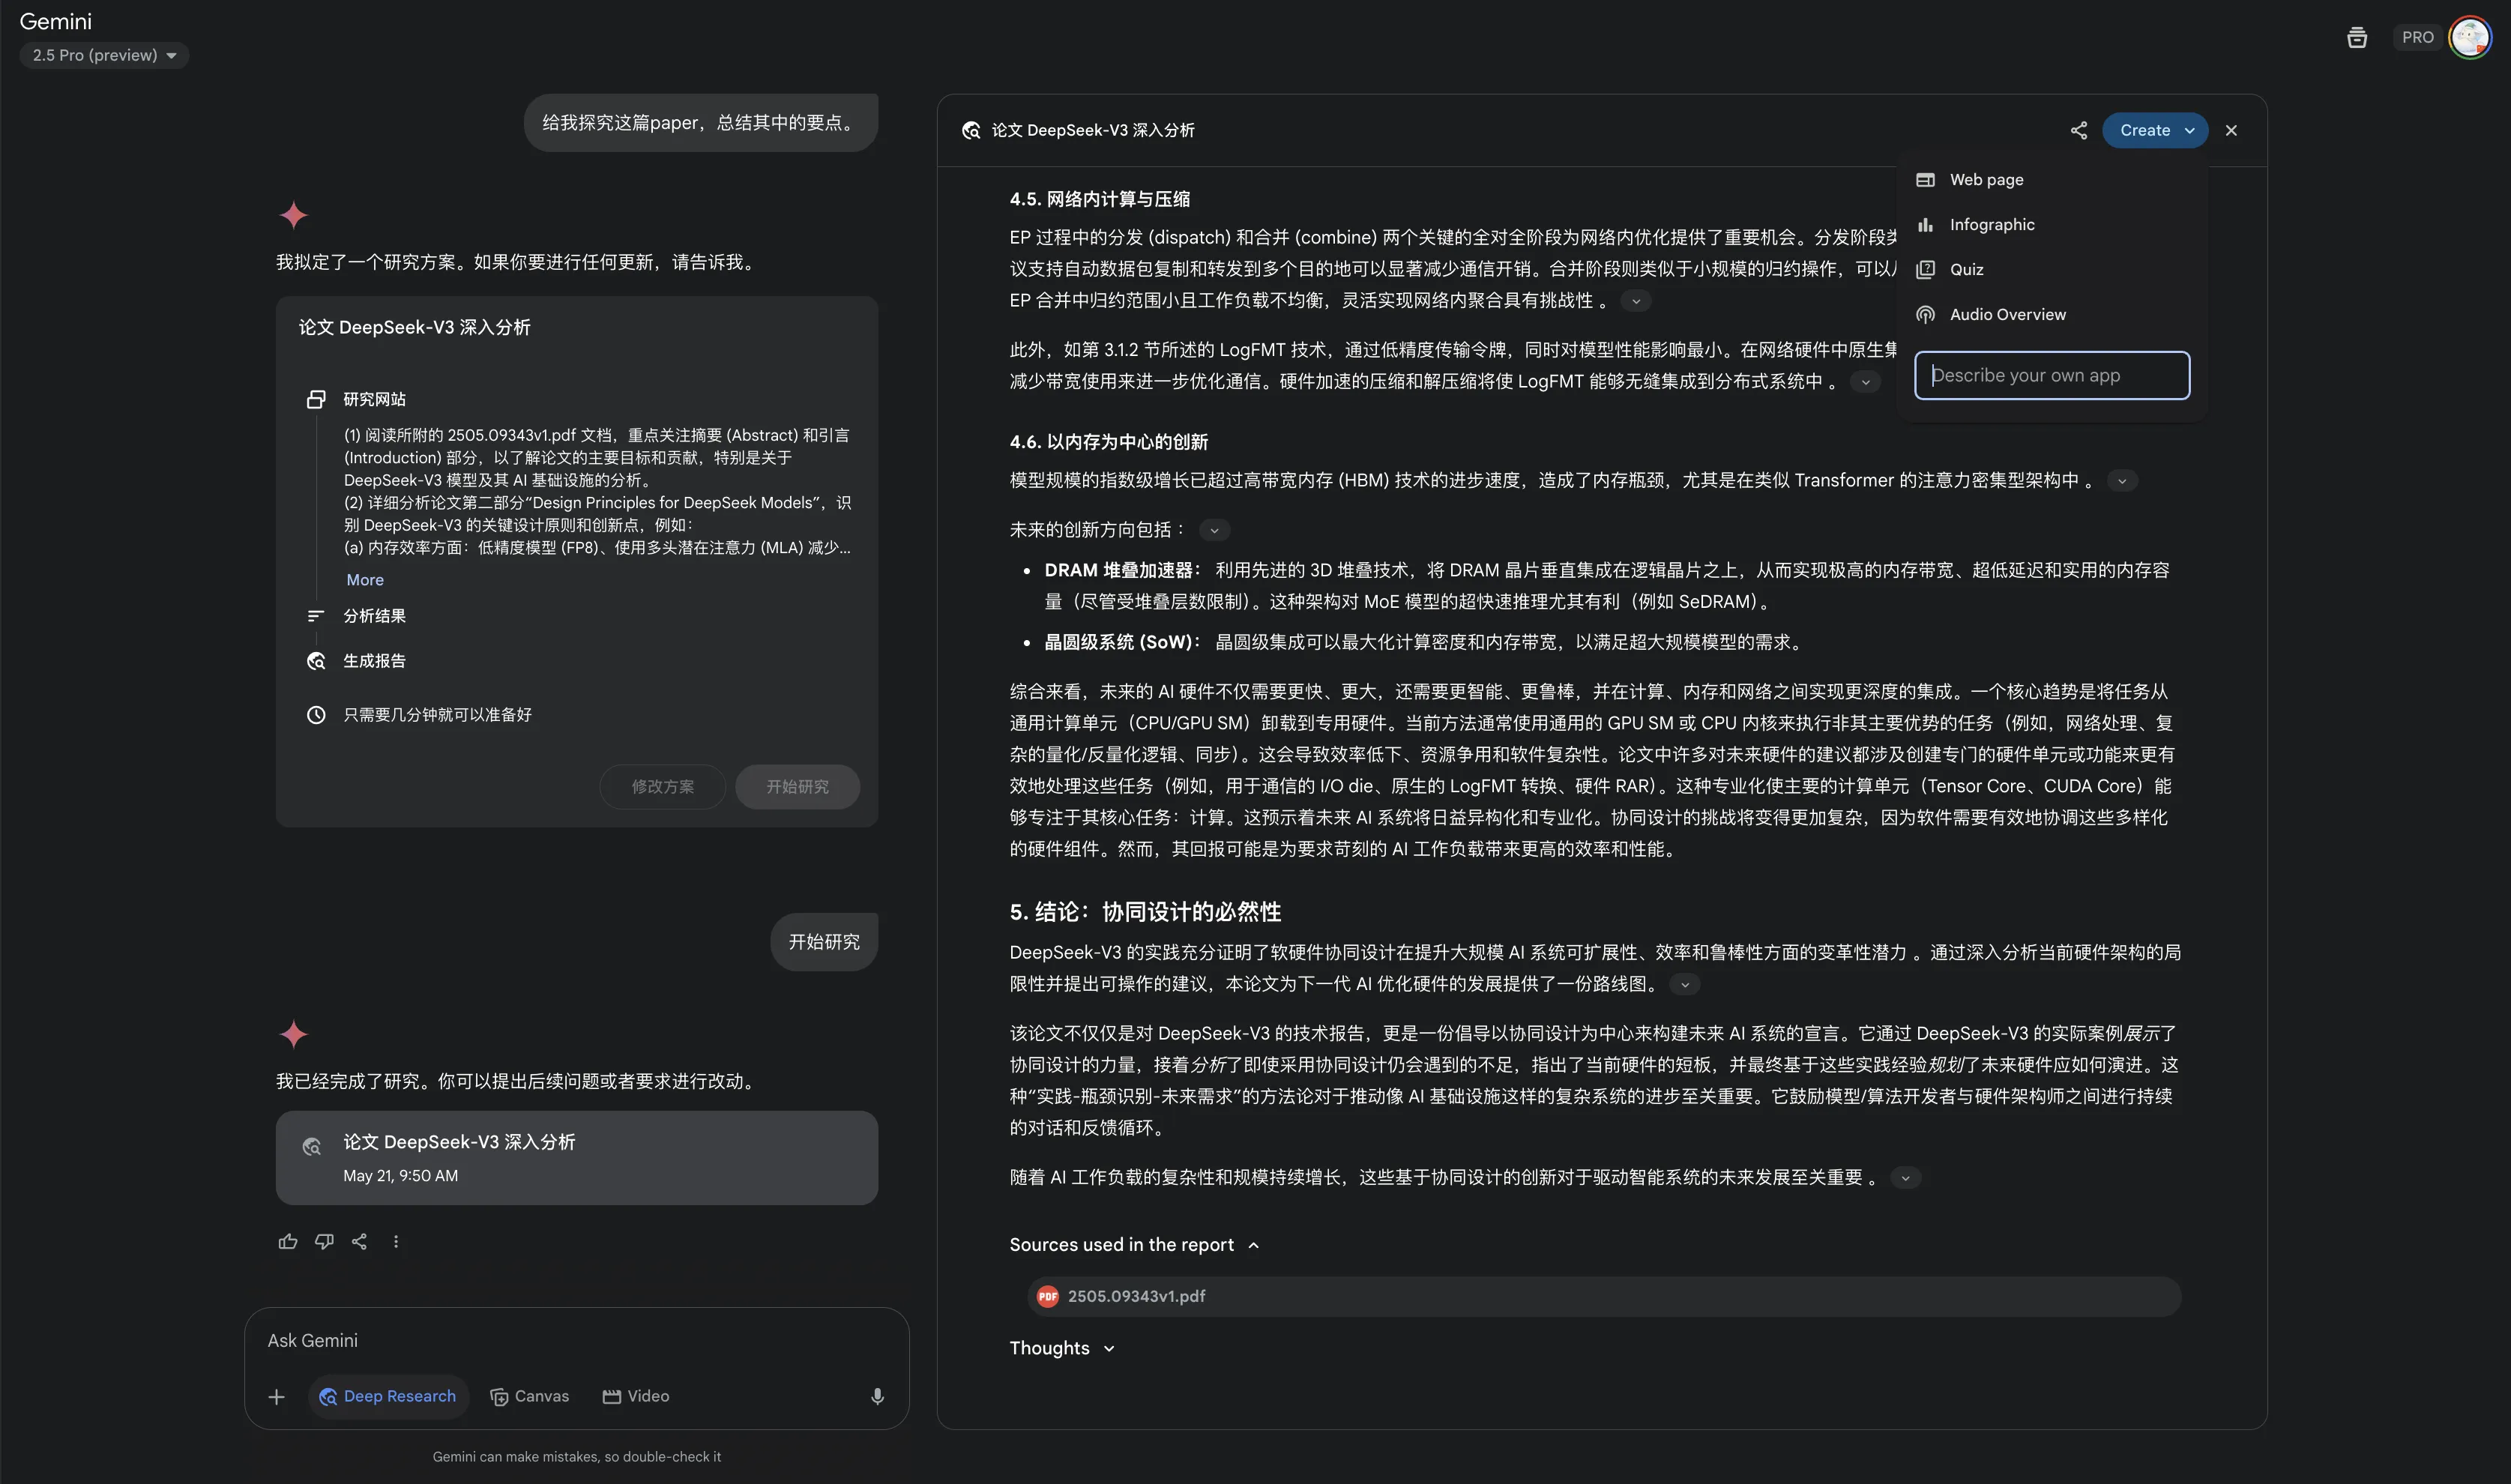Open the 2.5 Pro (preview) model selector
The width and height of the screenshot is (2511, 1484).
coord(104,55)
